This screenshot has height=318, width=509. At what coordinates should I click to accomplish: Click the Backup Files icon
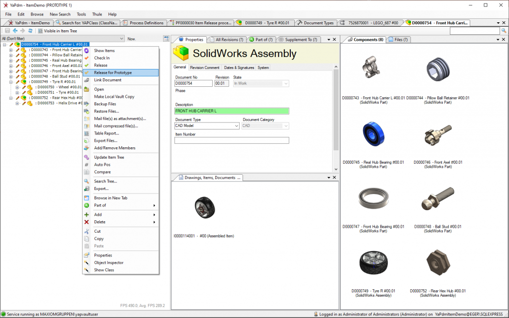[86, 104]
